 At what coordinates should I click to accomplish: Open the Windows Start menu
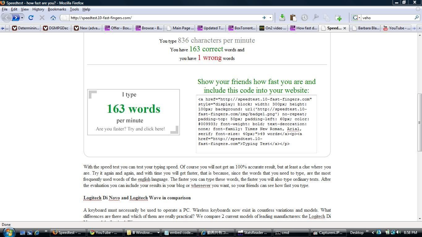(8, 232)
